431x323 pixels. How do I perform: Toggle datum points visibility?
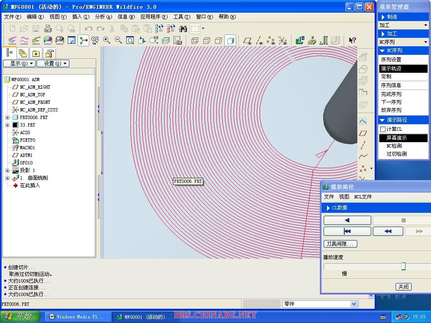point(271,40)
